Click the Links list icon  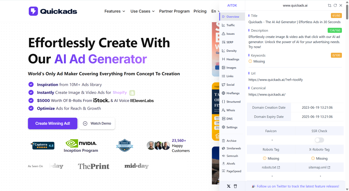click(224, 76)
